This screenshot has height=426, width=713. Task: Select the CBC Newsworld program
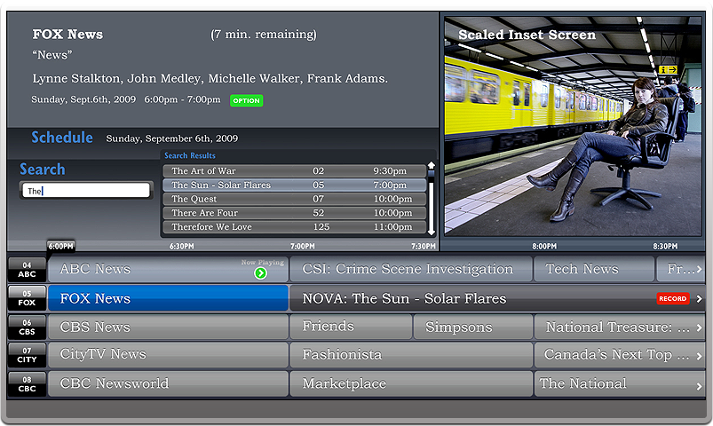coord(168,383)
